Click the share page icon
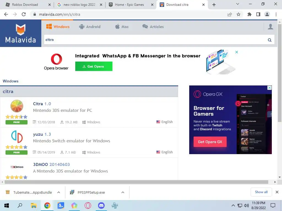This screenshot has height=211, width=282. tap(230, 14)
